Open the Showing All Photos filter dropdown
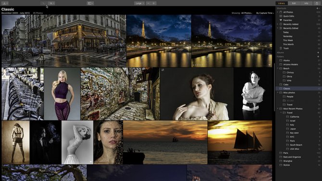The width and height of the screenshot is (322, 181). (247, 13)
